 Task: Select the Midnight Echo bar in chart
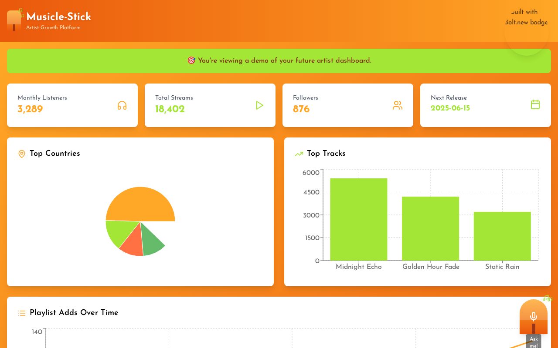[359, 219]
